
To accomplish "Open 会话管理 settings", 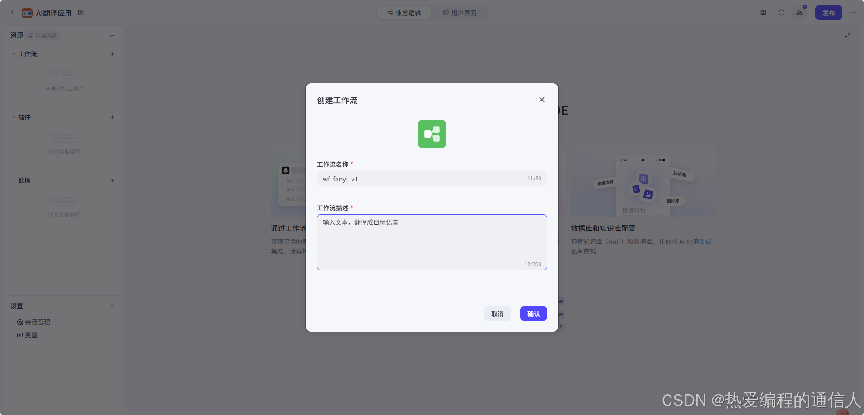I will tap(33, 322).
